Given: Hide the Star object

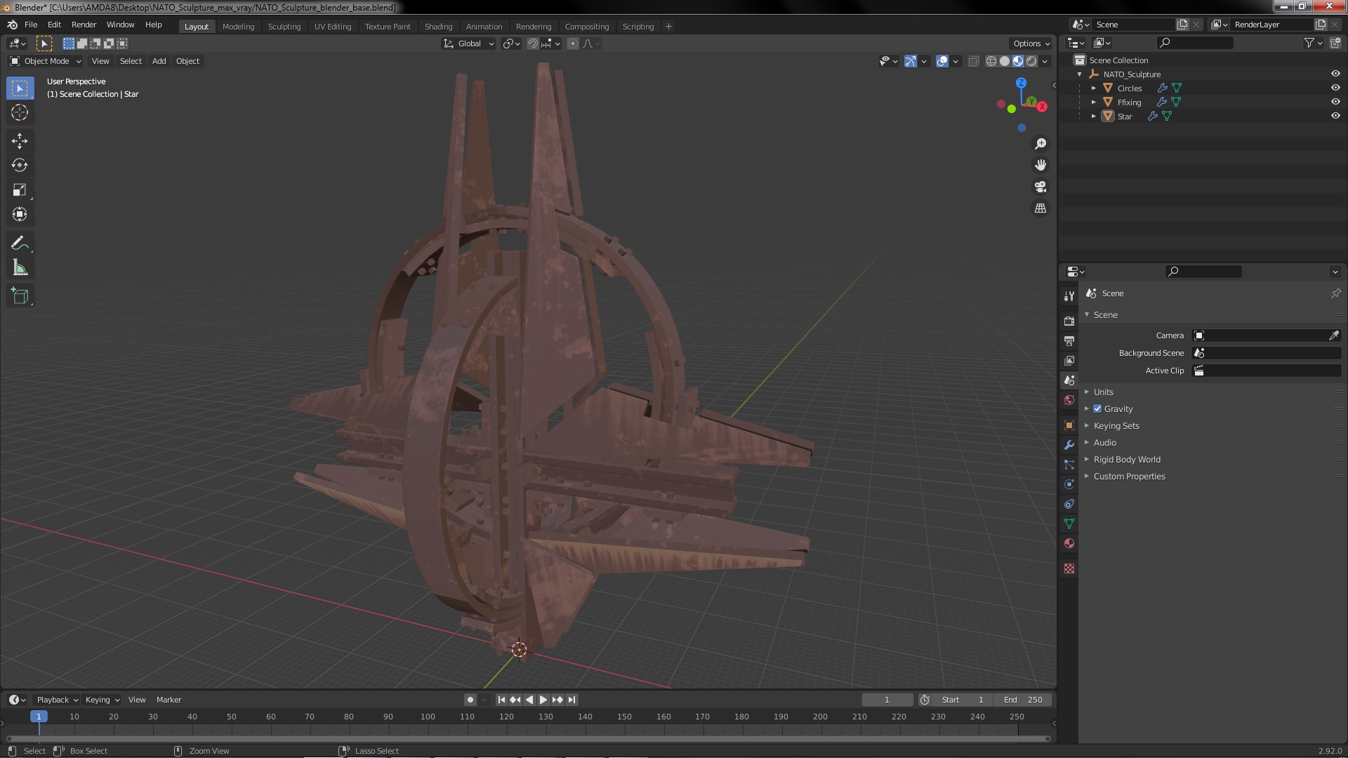Looking at the screenshot, I should (1335, 116).
